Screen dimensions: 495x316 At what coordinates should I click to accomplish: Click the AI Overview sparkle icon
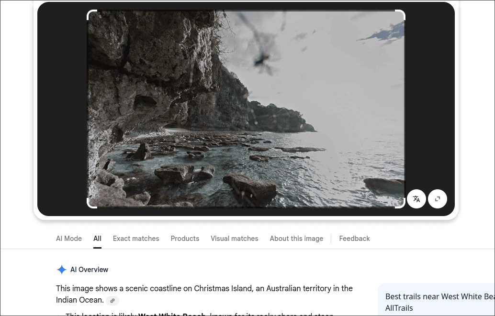[62, 270]
